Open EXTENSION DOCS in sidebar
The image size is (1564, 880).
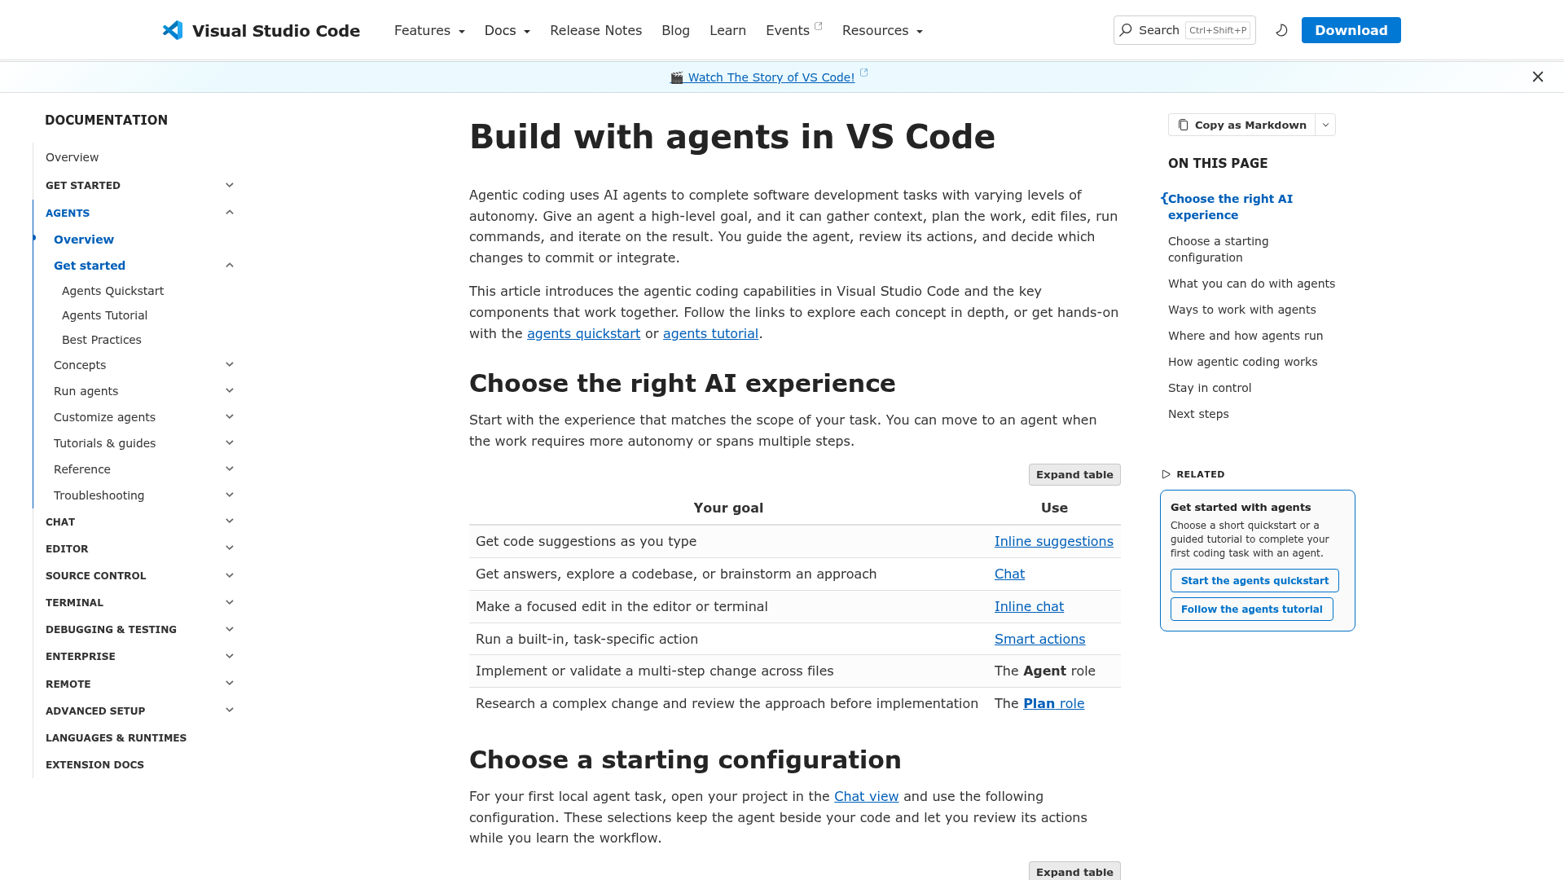[x=94, y=765]
